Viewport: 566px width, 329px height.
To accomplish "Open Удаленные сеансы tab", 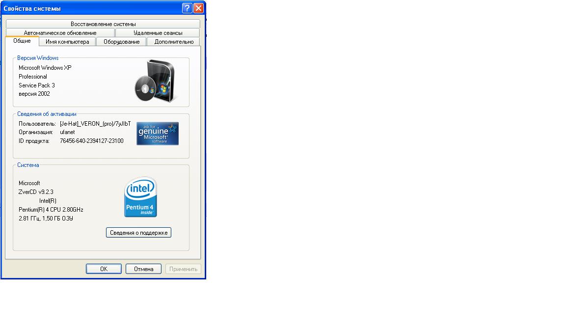I will (158, 33).
